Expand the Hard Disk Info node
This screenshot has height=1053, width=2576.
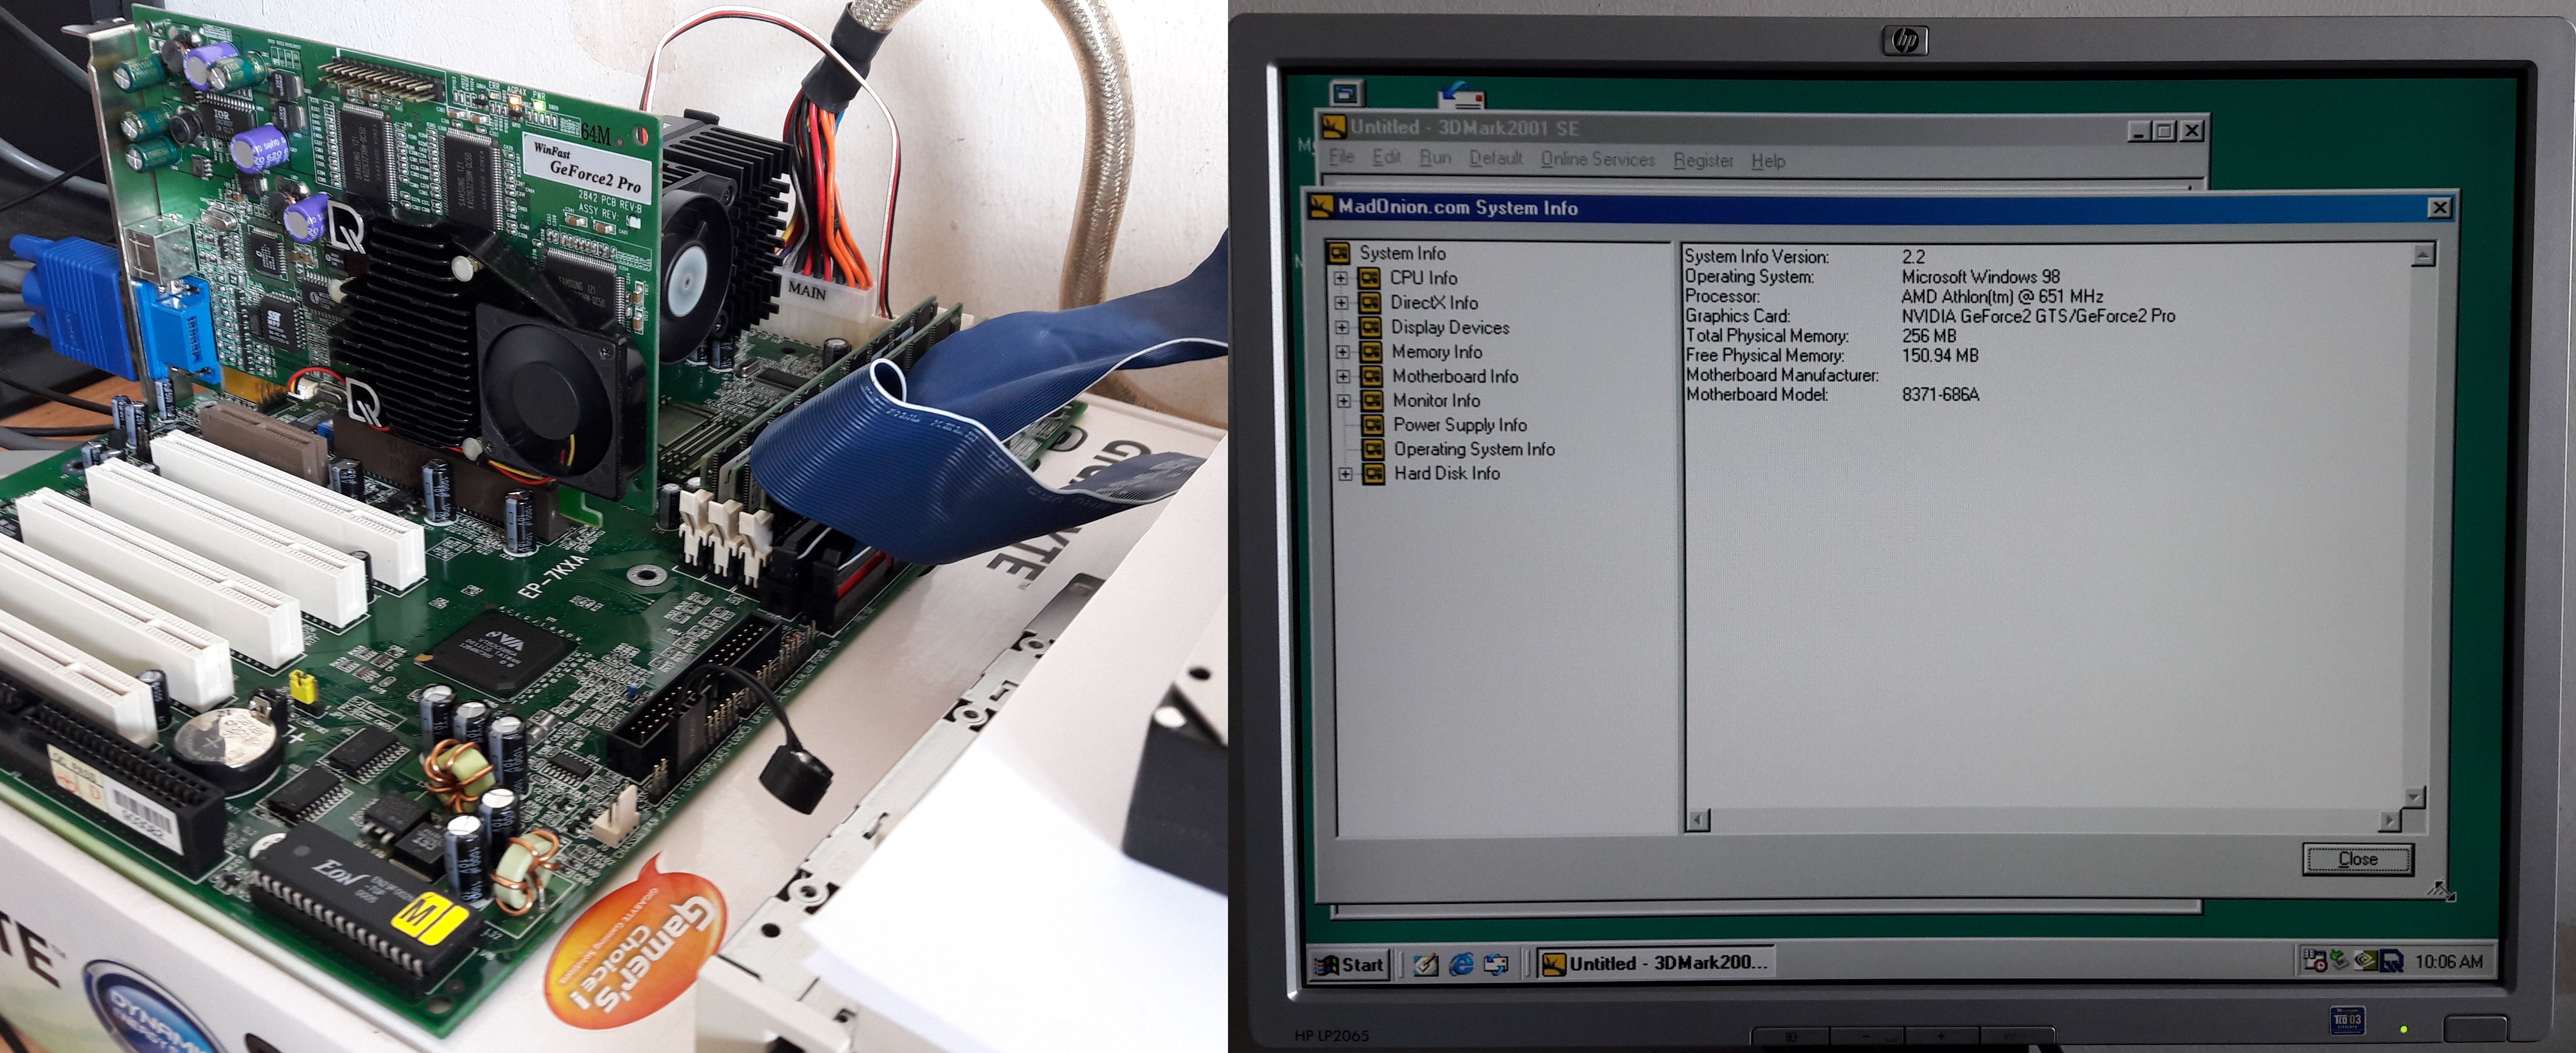pyautogui.click(x=1346, y=474)
